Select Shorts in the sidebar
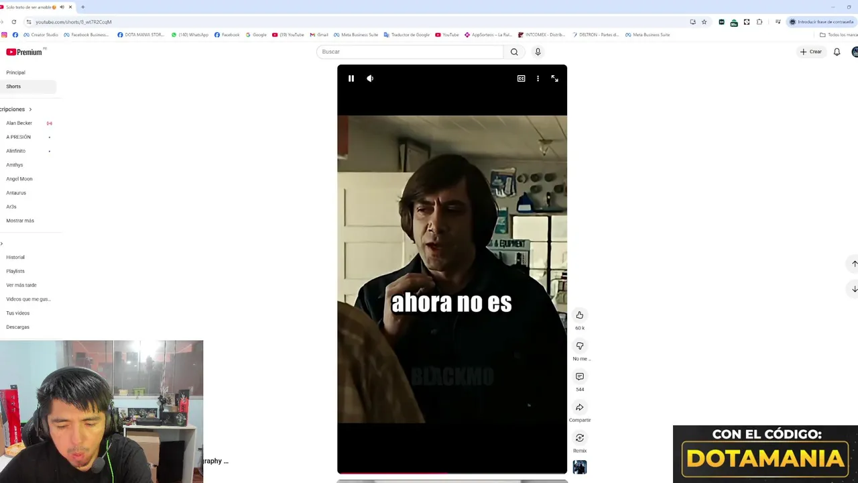The width and height of the screenshot is (858, 483). coord(28,87)
